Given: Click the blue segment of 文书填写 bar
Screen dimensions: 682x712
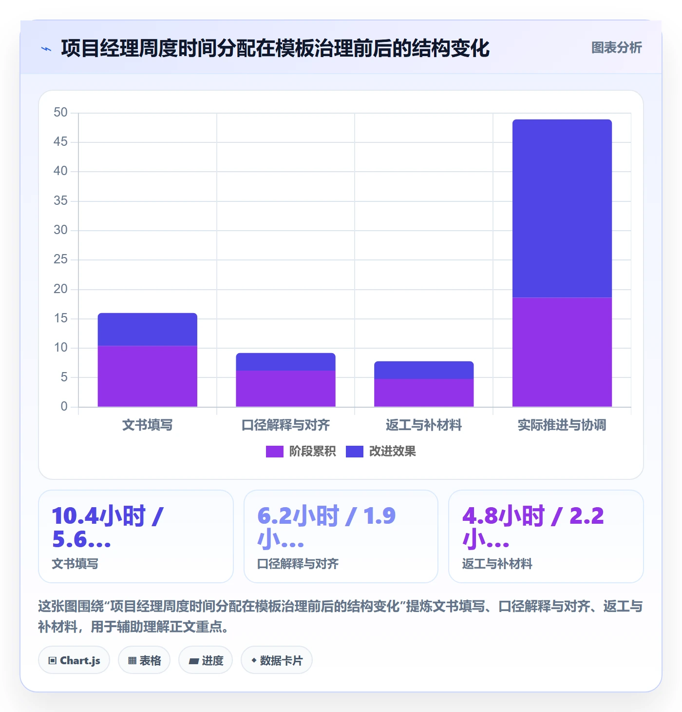Looking at the screenshot, I should (148, 329).
